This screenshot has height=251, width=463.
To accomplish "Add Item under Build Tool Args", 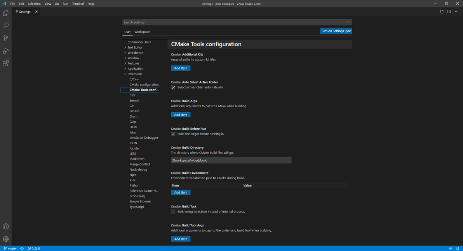I will pyautogui.click(x=181, y=239).
